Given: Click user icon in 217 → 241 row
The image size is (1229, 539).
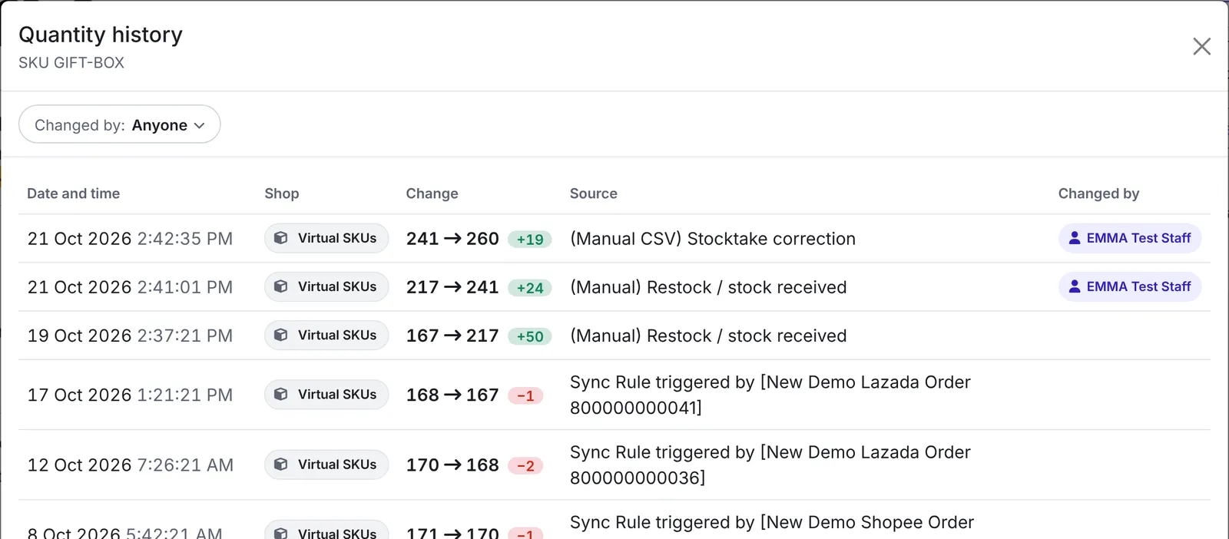Looking at the screenshot, I should pos(1075,286).
